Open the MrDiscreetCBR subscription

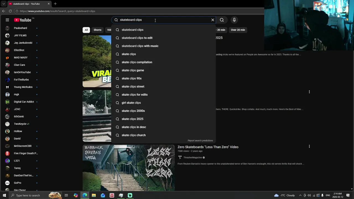(22, 146)
